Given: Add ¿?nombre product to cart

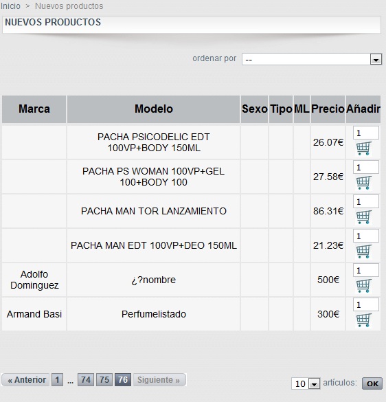Looking at the screenshot, I should (363, 286).
